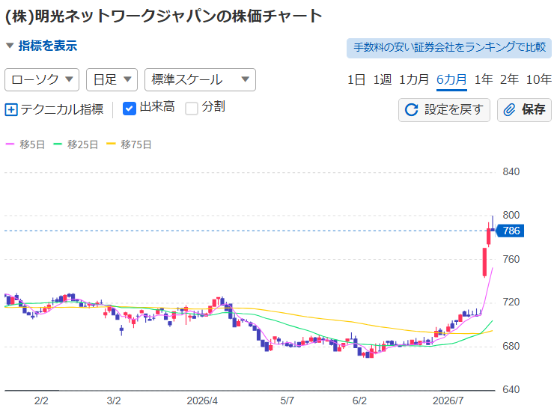Screen dimensions: 557x411
Task: Open the 標準スケール scale dropdown
Action: coord(200,79)
